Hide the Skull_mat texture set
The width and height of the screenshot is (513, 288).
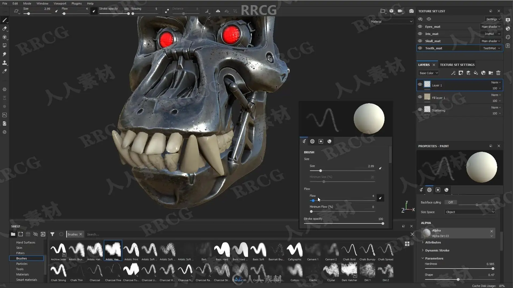pyautogui.click(x=420, y=41)
